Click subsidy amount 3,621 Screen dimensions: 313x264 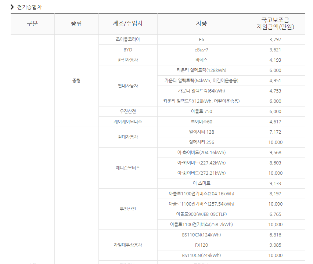pos(275,50)
